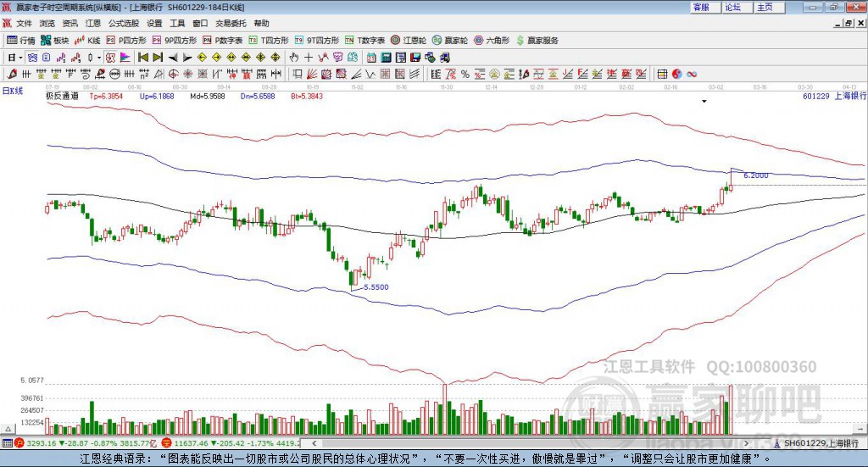Click the n² square tool icon
Viewport: 868px width, 467px height.
144,74
